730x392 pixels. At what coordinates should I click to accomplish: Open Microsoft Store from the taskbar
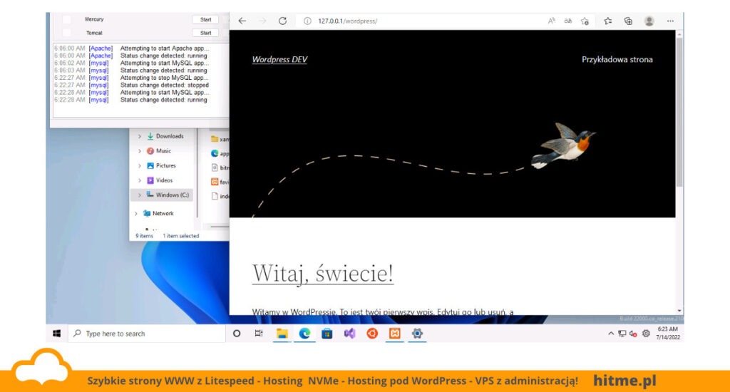(x=327, y=334)
